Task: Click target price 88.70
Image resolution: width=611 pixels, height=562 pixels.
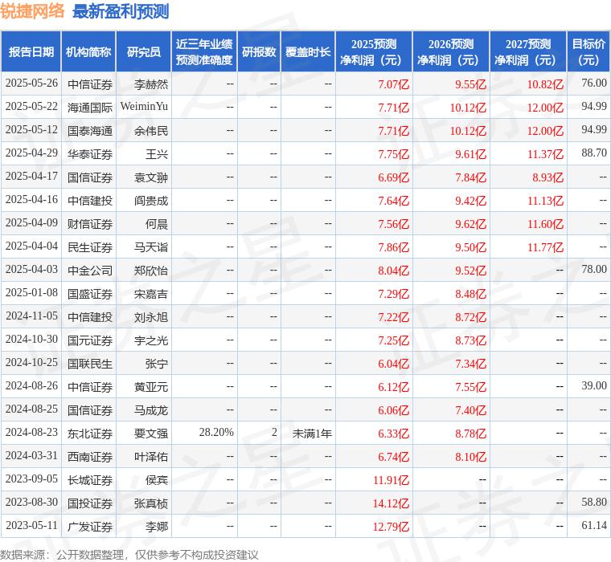Action: pos(594,153)
